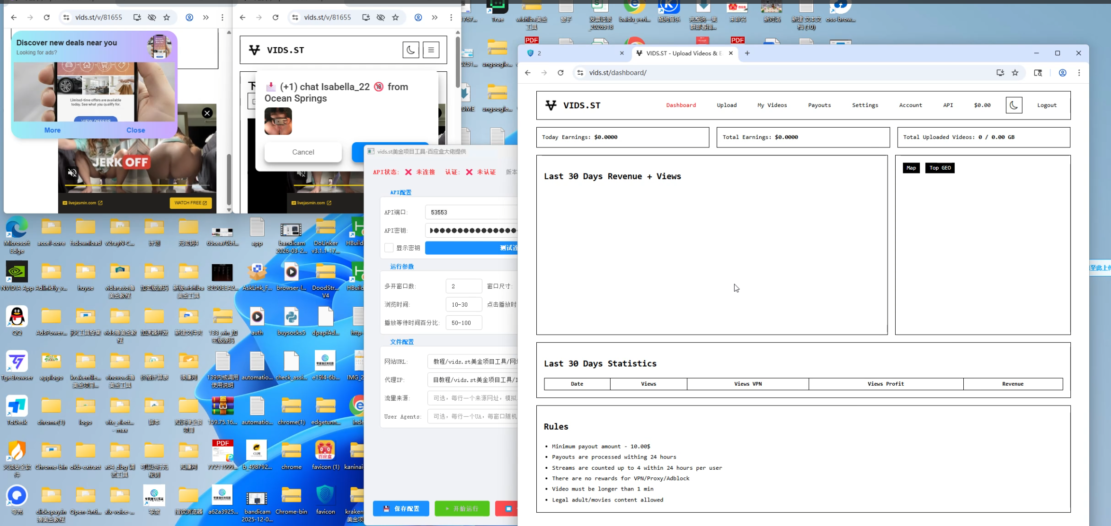
Task: Click Cancel in Isabella_22 chat popup
Action: pos(303,152)
